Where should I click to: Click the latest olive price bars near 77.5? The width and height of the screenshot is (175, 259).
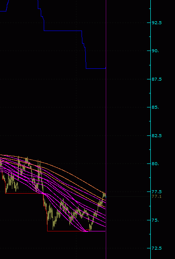[104, 195]
